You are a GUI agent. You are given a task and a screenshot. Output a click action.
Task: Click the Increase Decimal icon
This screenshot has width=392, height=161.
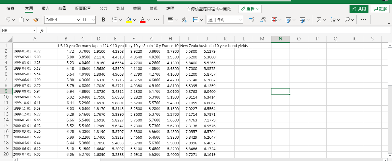[252, 20]
